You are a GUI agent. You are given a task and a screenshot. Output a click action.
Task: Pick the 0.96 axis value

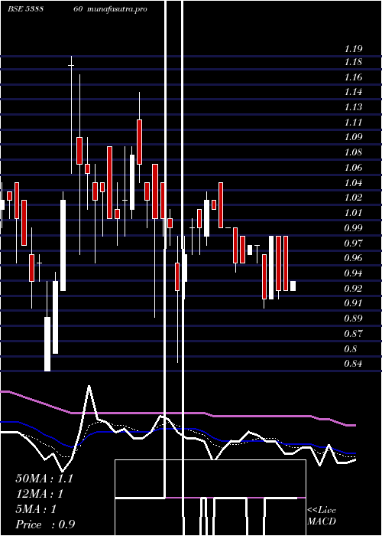(x=353, y=258)
